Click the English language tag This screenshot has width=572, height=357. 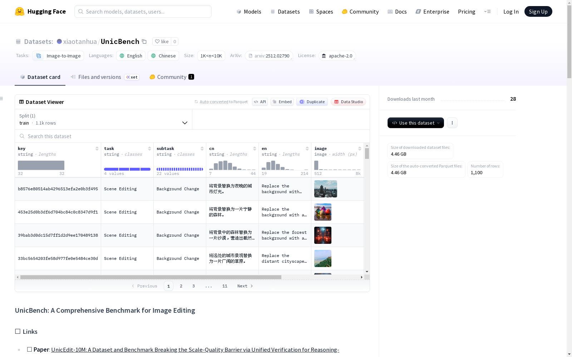[x=131, y=56]
